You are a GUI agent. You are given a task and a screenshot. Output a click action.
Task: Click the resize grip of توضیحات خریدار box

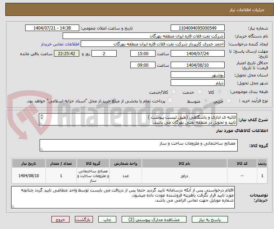click(x=13, y=207)
